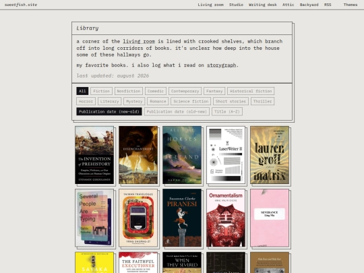
Task: Open the Attic page
Action: click(x=288, y=5)
